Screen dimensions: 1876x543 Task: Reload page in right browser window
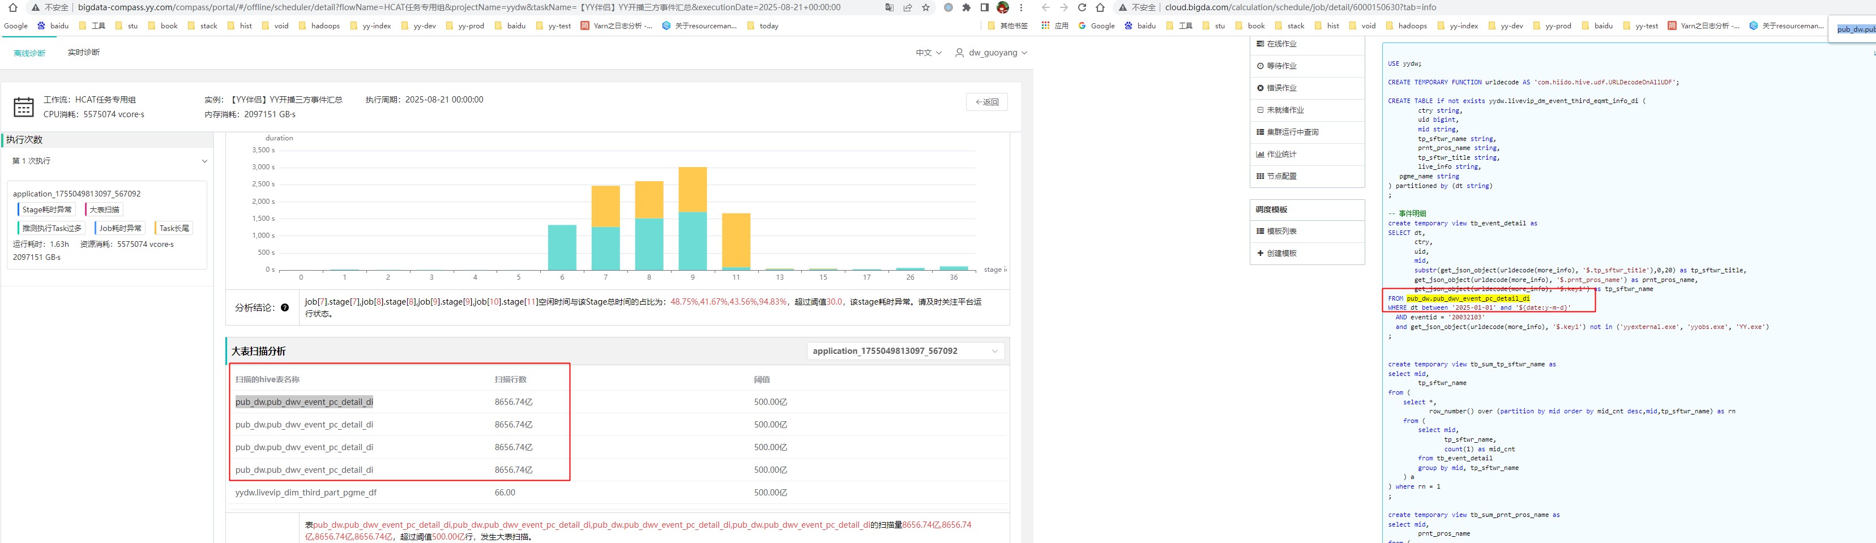(1082, 8)
